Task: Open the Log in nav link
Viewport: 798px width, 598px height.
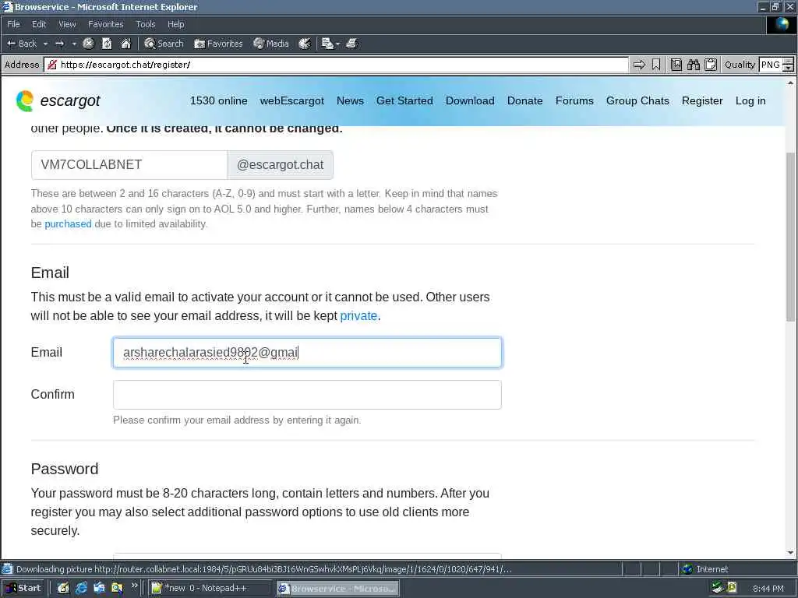Action: [x=750, y=100]
